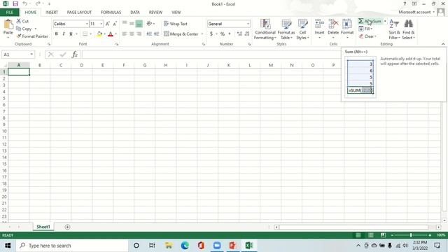Click inside the formula bar
Viewport: 448px width, 252px height.
211,55
